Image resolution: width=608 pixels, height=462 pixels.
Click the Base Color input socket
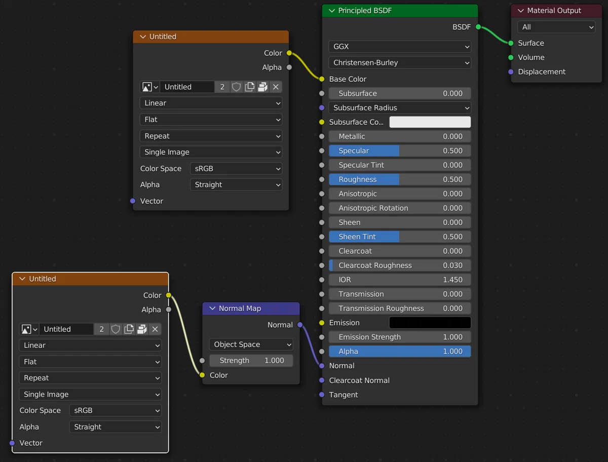[322, 79]
